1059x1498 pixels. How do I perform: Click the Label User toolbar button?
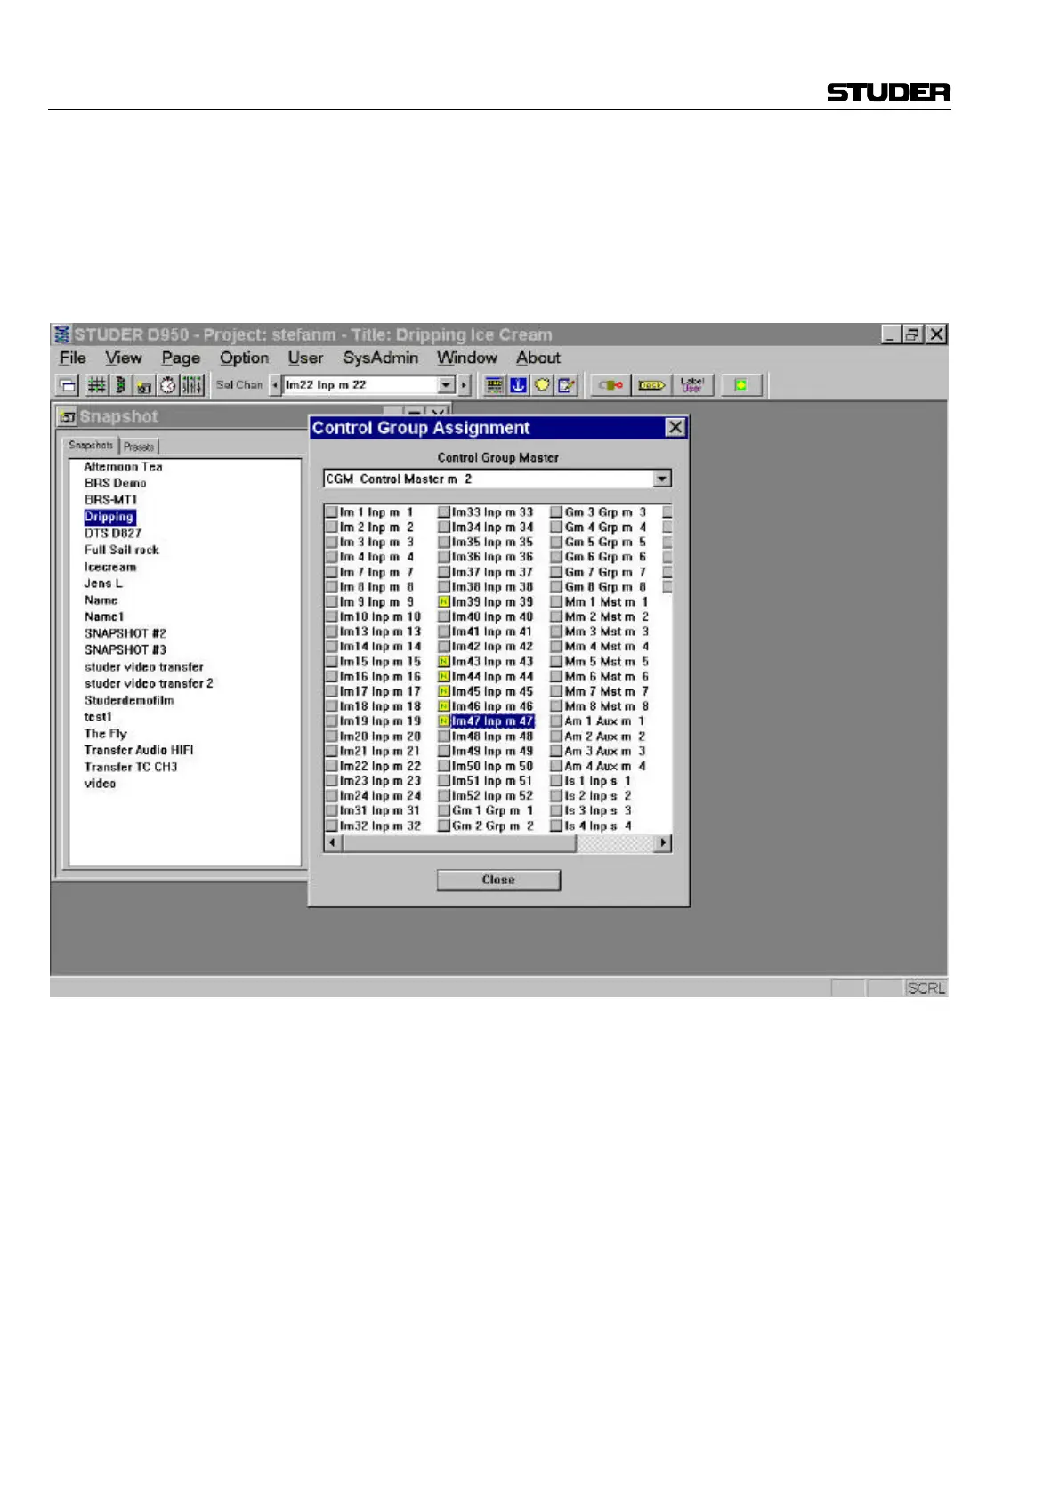[691, 385]
